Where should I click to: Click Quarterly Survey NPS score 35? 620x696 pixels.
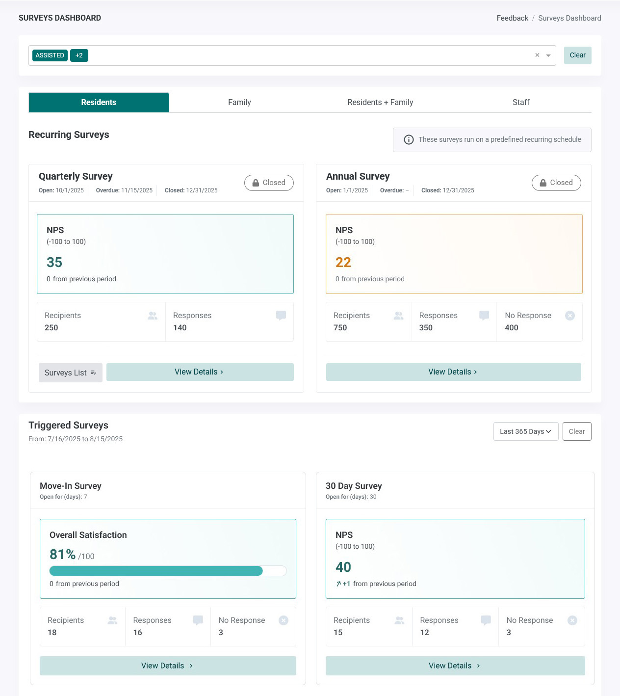(54, 263)
